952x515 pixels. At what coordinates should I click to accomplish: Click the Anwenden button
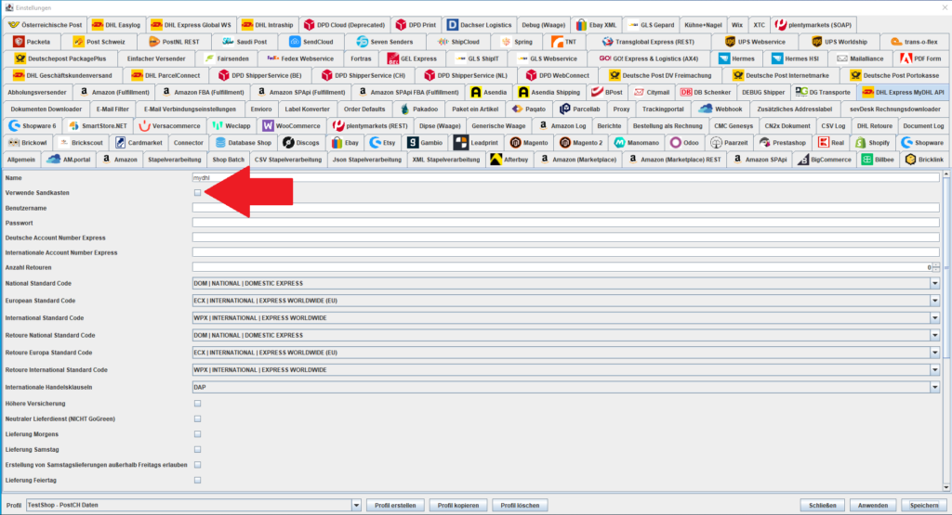click(873, 506)
